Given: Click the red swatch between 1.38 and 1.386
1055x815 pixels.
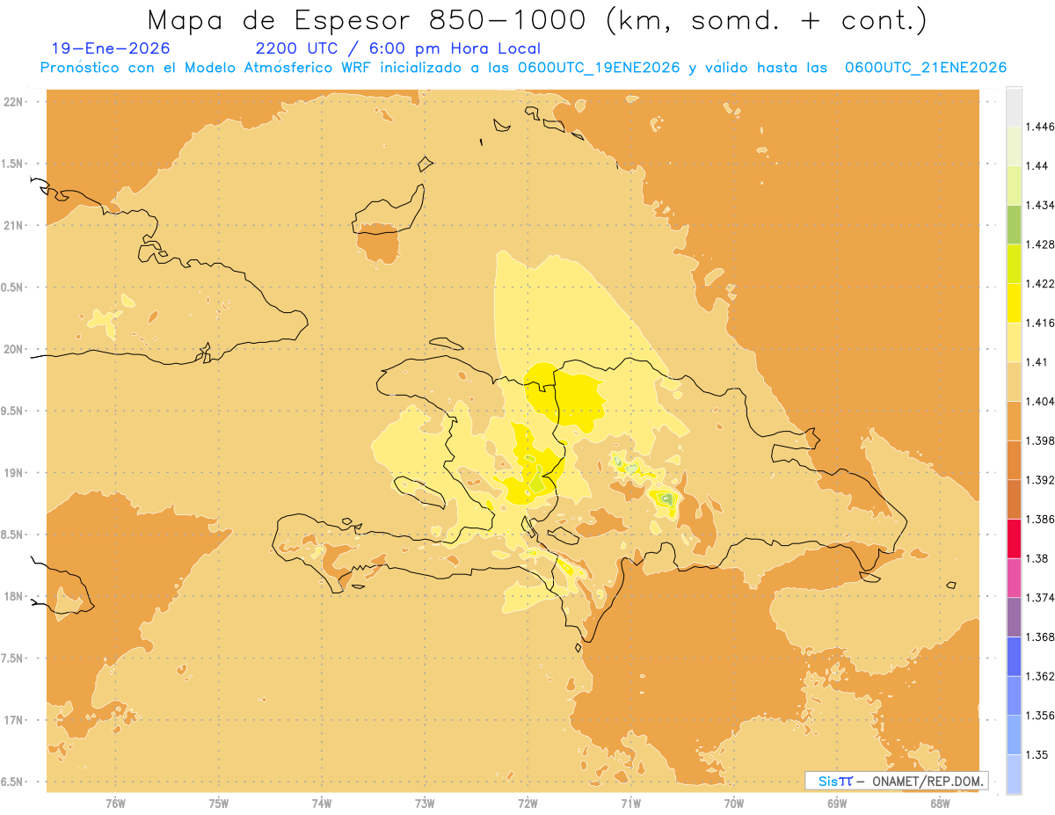Looking at the screenshot, I should click(x=1014, y=539).
